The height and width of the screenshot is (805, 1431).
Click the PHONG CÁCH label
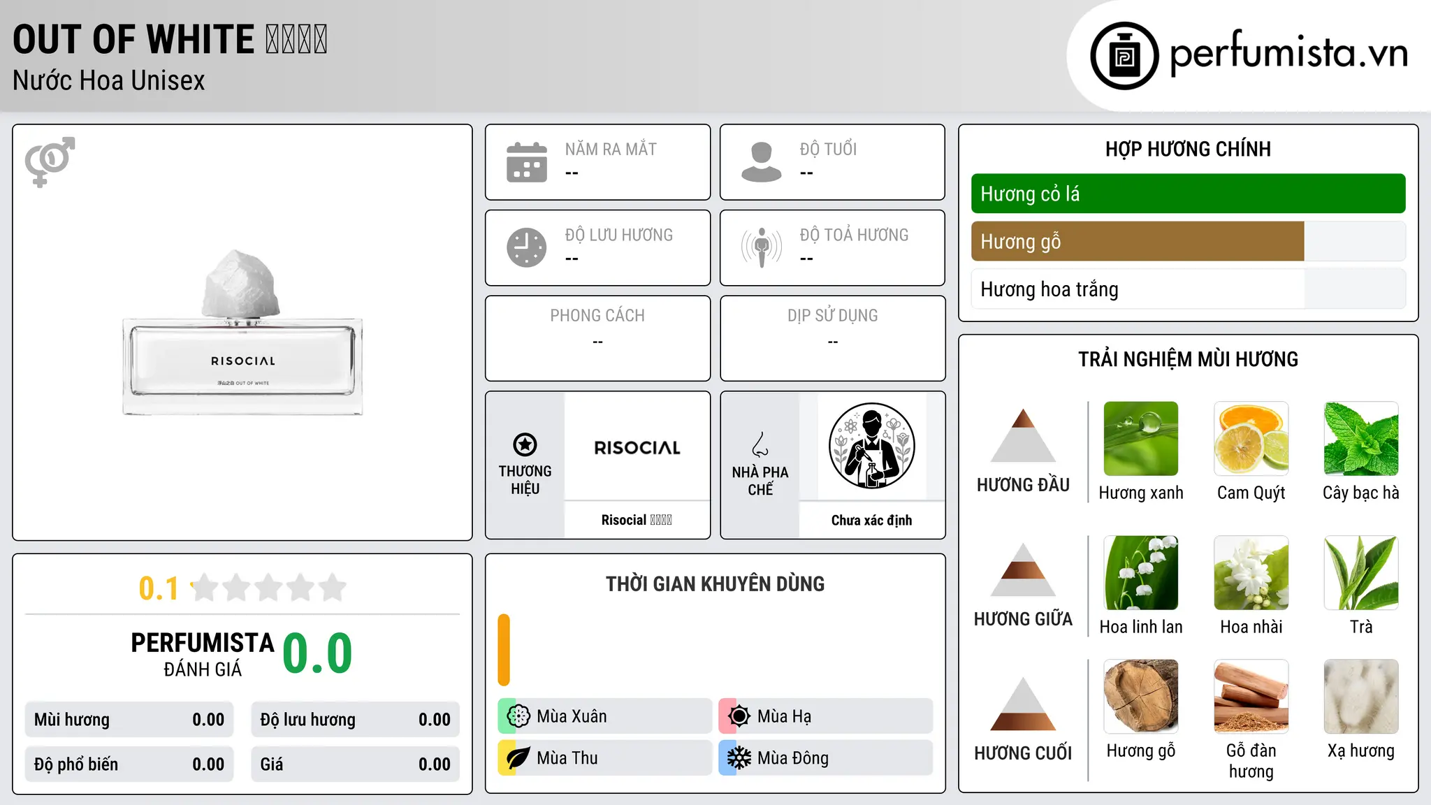[597, 316]
